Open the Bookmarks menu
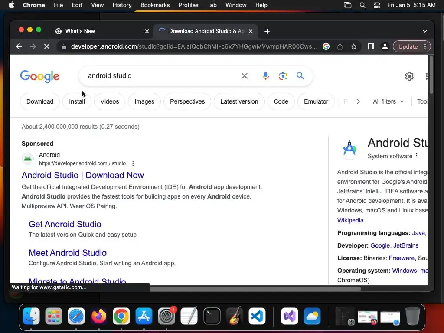This screenshot has width=444, height=333. 155,5
